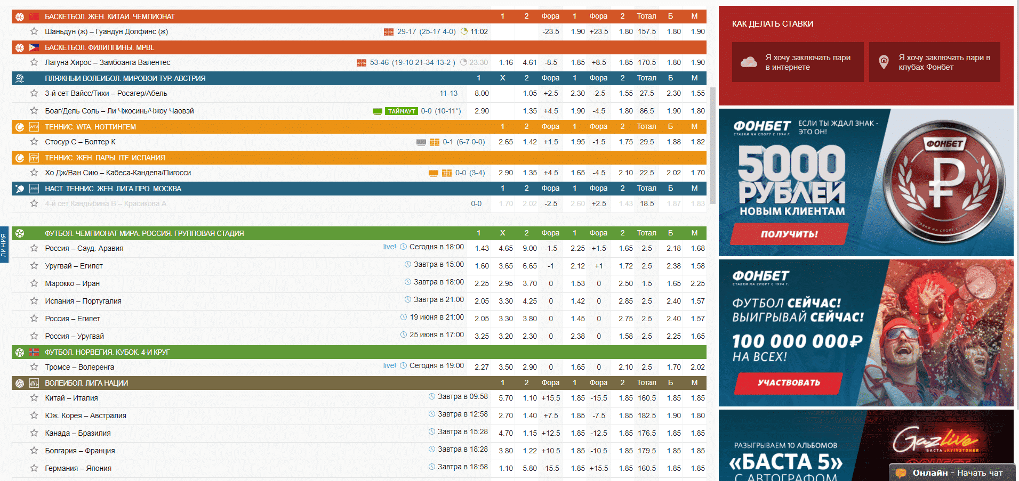Click gray video icon for Стосур – Болтер
Viewport: 1019px width, 481px height.
421,142
